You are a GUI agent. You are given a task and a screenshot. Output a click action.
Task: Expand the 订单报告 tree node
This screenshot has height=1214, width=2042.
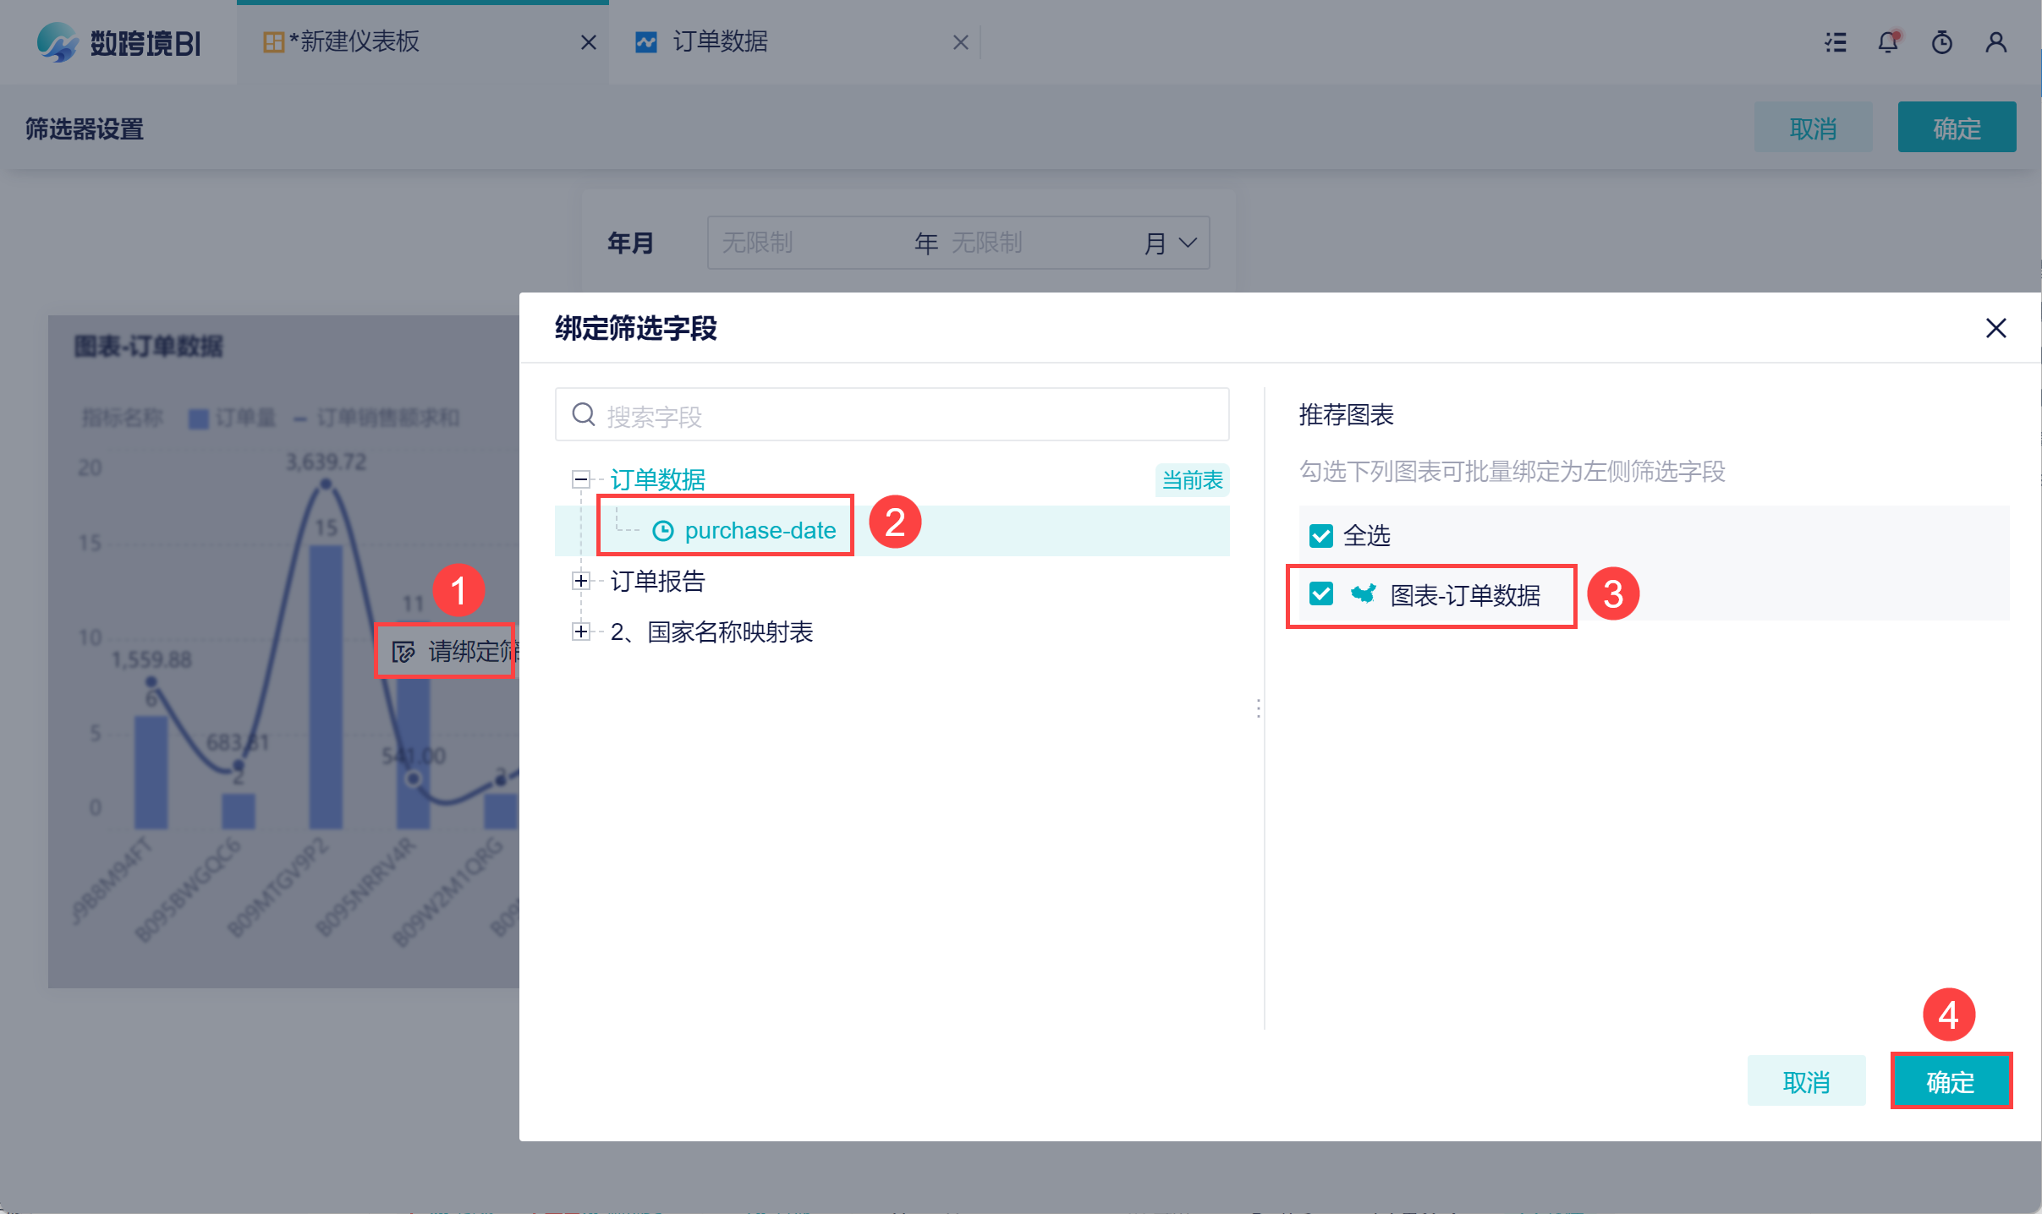[580, 582]
